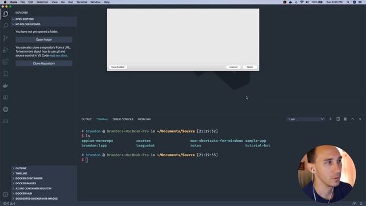Expand the Outline section
This screenshot has width=366, height=206.
point(44,168)
